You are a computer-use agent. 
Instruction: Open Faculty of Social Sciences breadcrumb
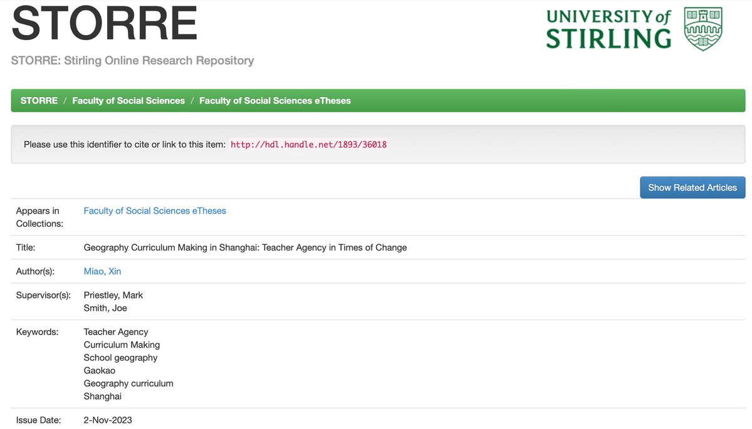(128, 100)
